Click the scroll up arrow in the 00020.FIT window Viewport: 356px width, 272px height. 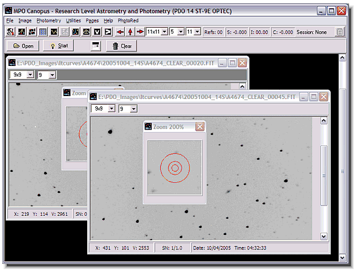(x=242, y=86)
